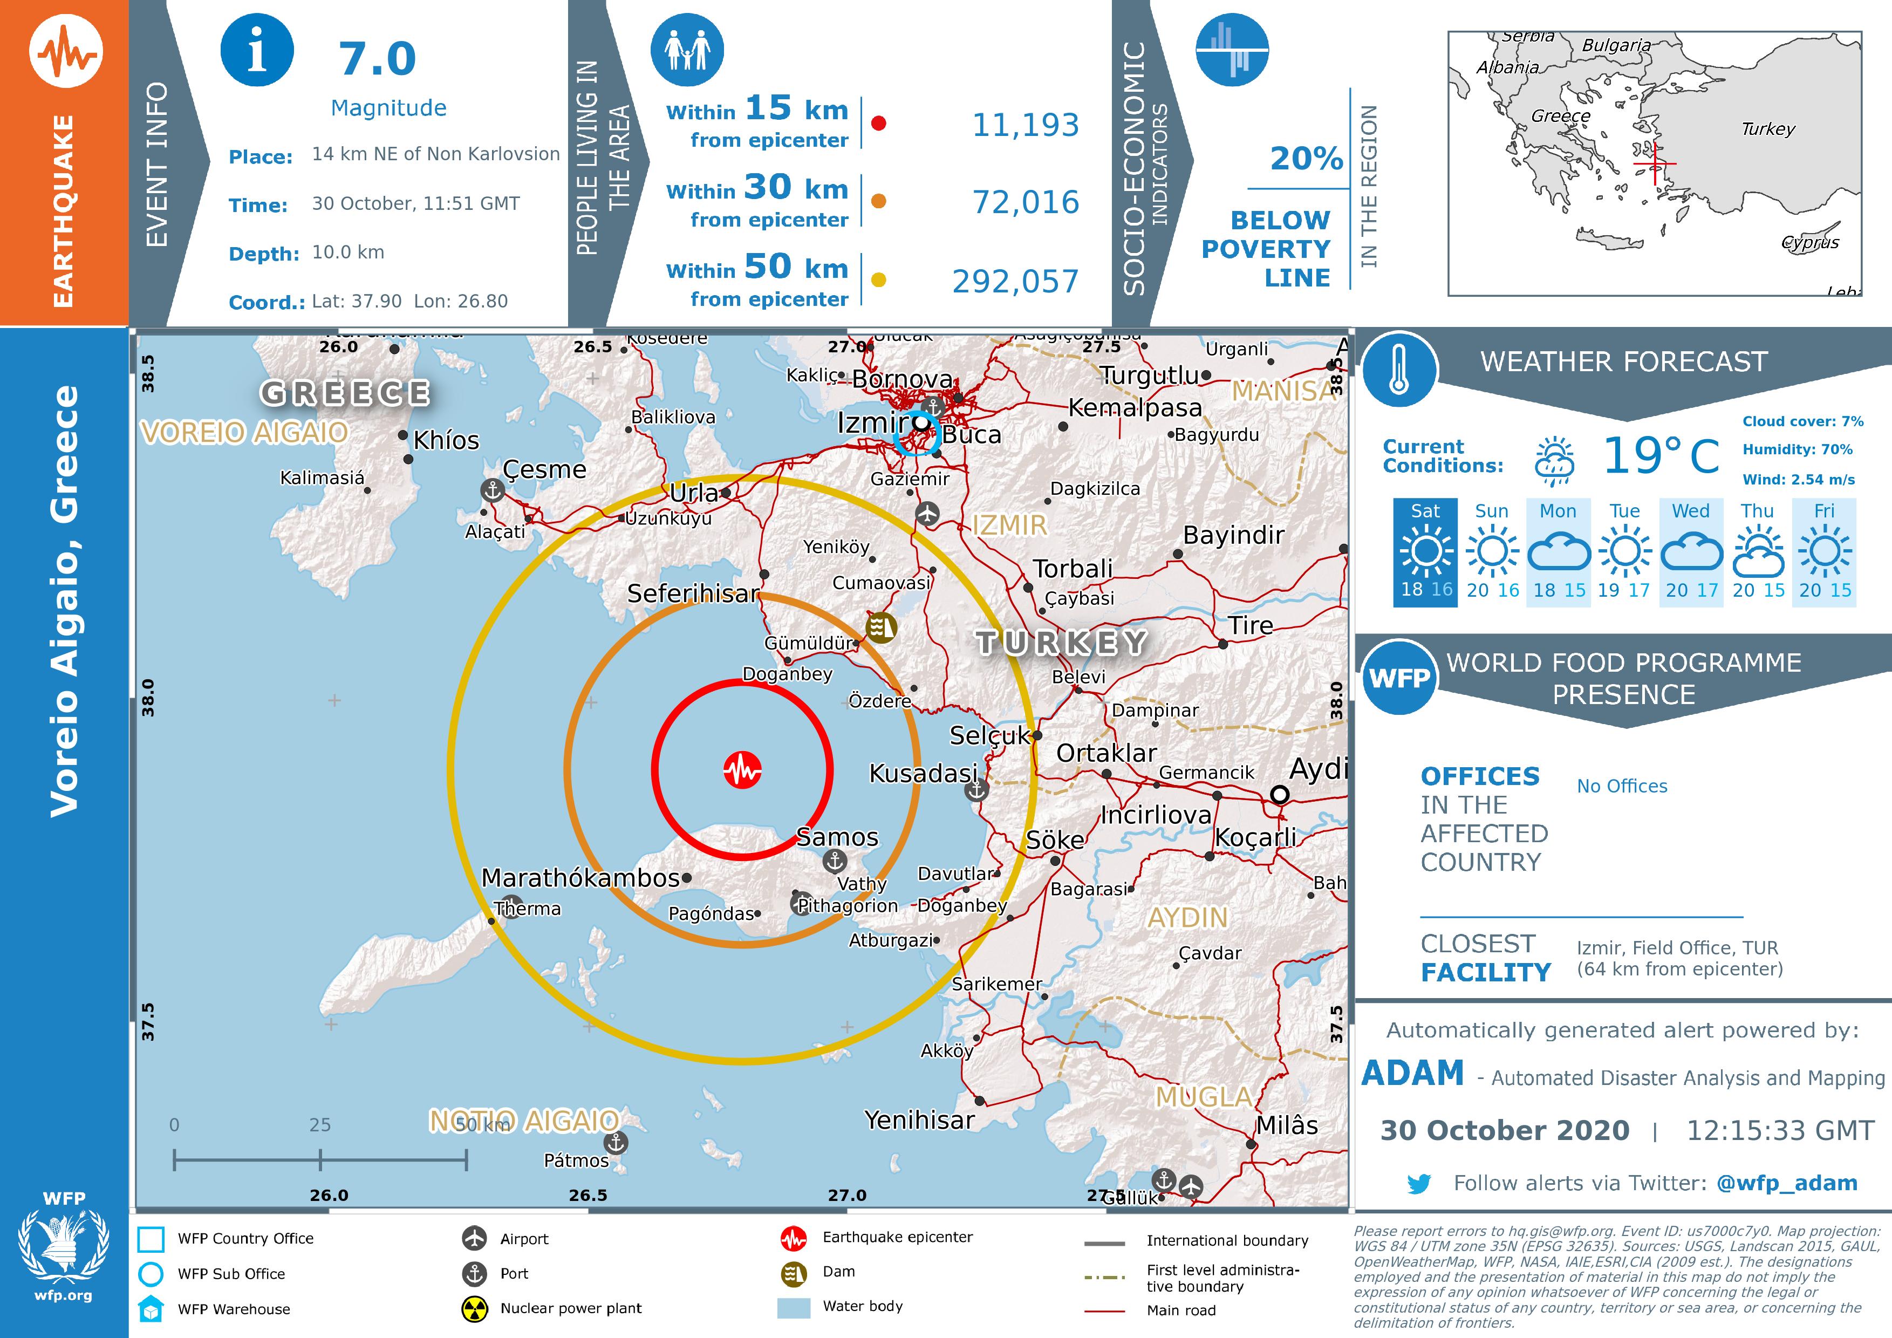Viewport: 1892px width, 1338px height.
Task: Click the dam icon near Gümüldür
Action: pos(881,628)
